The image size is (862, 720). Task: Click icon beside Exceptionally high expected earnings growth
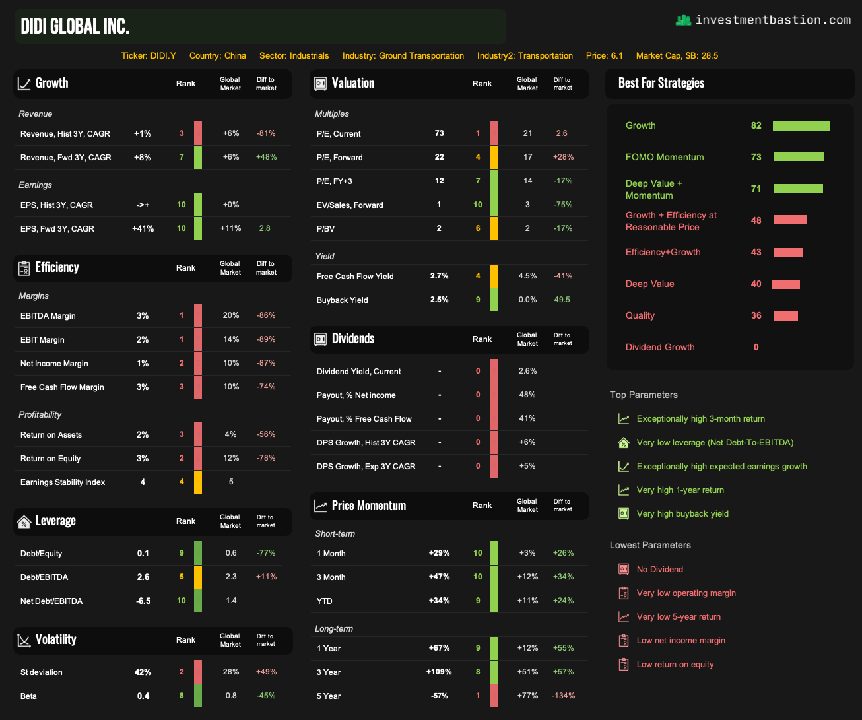(x=624, y=467)
